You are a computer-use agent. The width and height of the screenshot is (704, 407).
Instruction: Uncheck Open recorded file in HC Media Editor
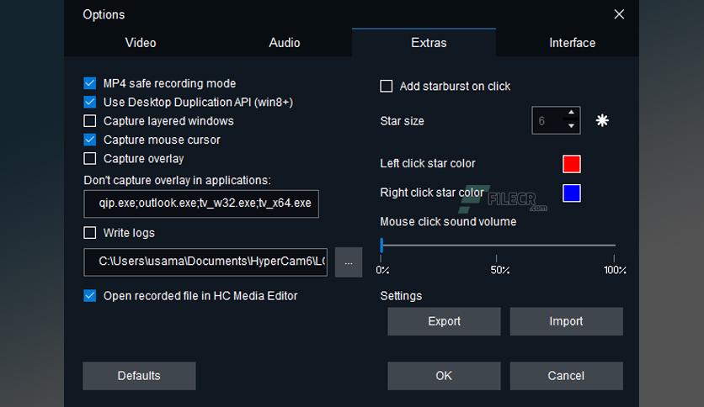pyautogui.click(x=90, y=296)
